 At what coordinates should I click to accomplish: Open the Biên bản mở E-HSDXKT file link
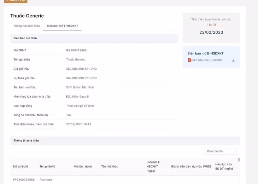tap(207, 60)
